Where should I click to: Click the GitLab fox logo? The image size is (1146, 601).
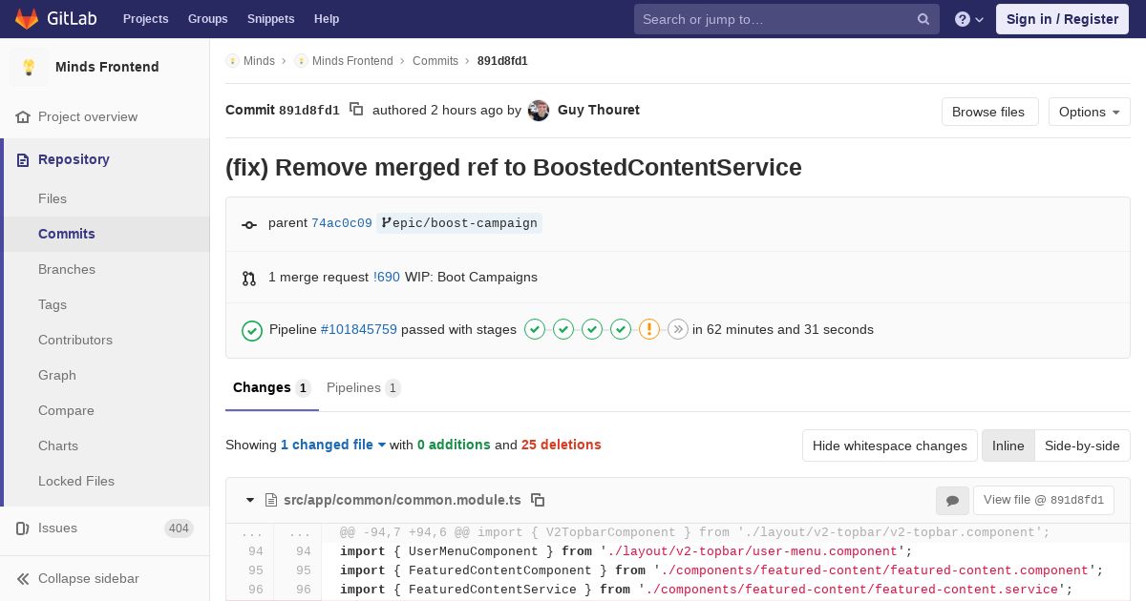point(27,19)
